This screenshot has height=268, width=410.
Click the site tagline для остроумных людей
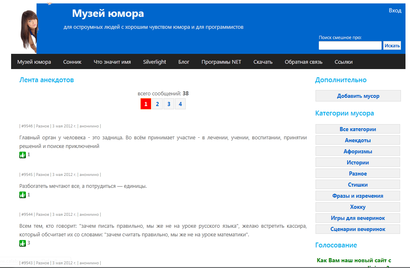tap(154, 27)
